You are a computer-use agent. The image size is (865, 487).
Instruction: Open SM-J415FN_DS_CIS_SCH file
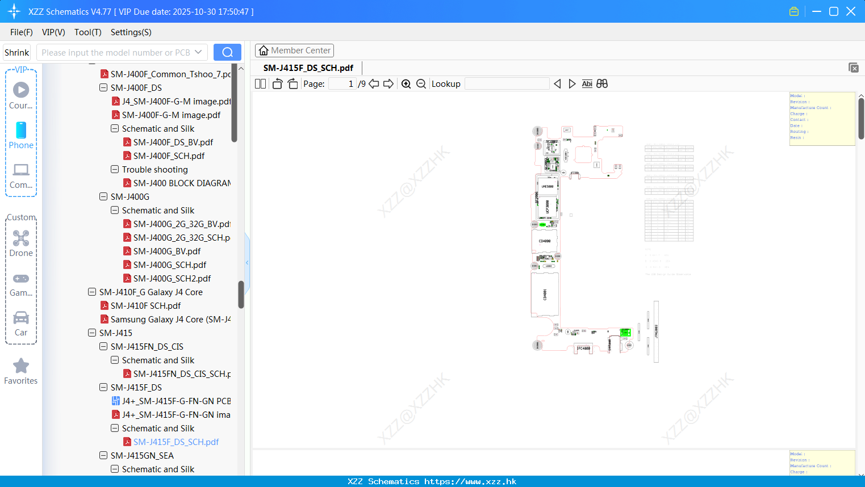pyautogui.click(x=177, y=373)
